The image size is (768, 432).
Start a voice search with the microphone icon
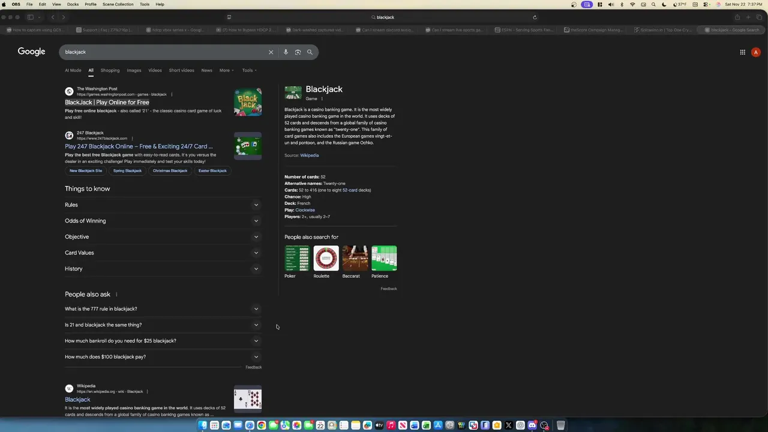(x=286, y=52)
